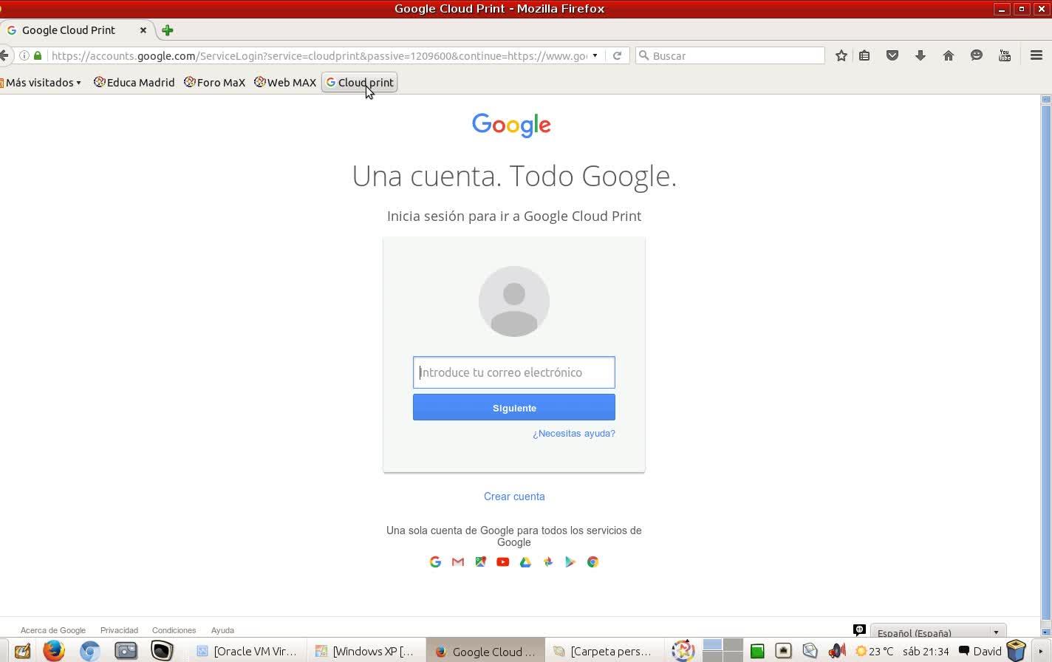The height and width of the screenshot is (662, 1052).
Task: Open the bookmarks list icon
Action: click(864, 55)
